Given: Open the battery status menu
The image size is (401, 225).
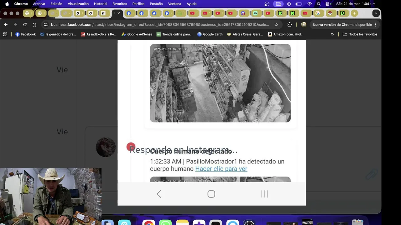Looking at the screenshot, I should pos(299,4).
